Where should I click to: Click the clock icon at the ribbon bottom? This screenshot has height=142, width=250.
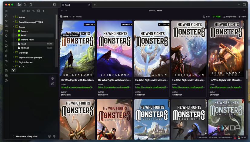tap(6, 81)
